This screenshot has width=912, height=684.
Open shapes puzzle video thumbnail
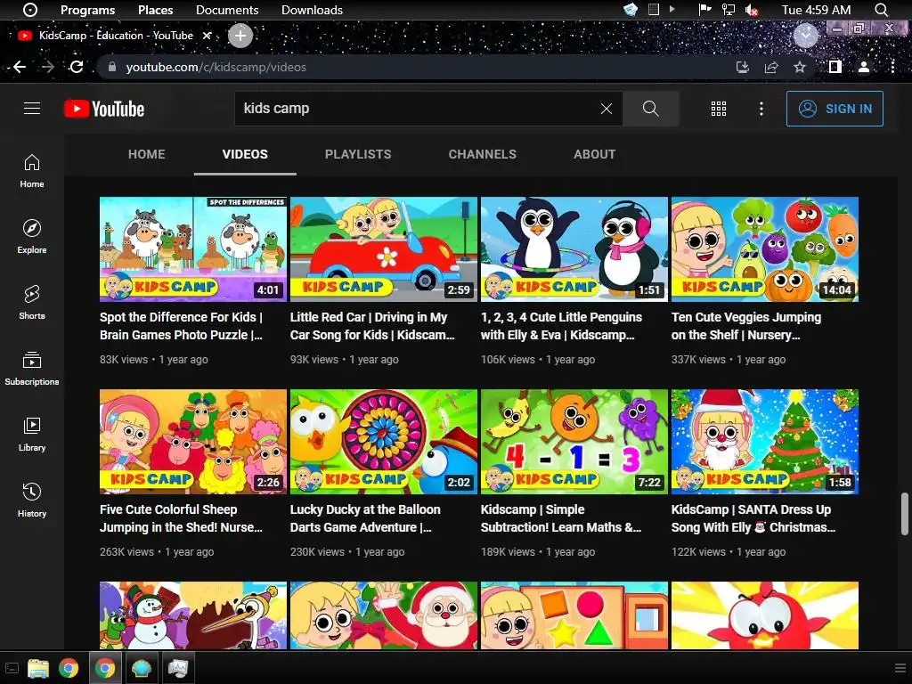click(574, 615)
